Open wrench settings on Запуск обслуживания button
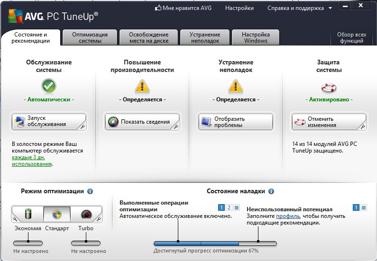Viewport: 377px width, 261px height. point(82,126)
